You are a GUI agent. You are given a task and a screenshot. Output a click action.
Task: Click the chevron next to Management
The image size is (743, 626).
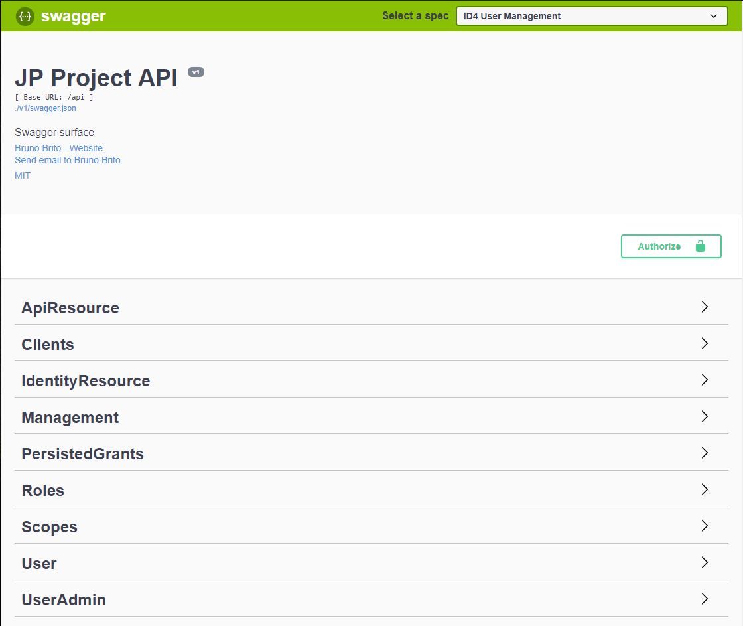[705, 416]
